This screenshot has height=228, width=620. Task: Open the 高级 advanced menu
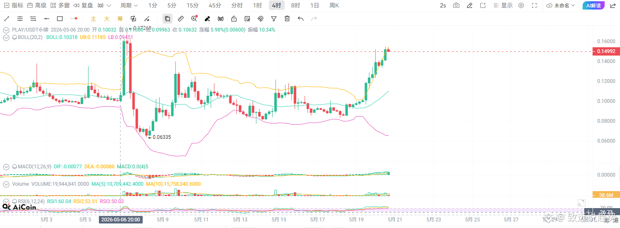tap(37, 5)
